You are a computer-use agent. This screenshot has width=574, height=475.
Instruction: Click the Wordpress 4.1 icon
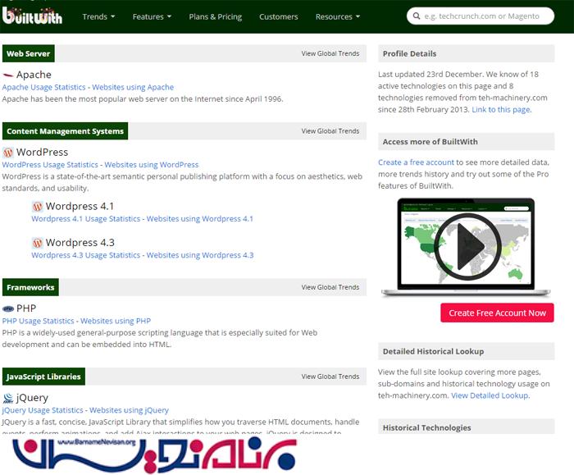click(38, 207)
